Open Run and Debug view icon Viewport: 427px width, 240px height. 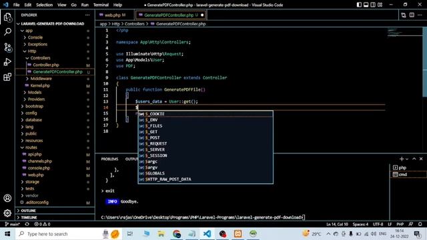7,62
